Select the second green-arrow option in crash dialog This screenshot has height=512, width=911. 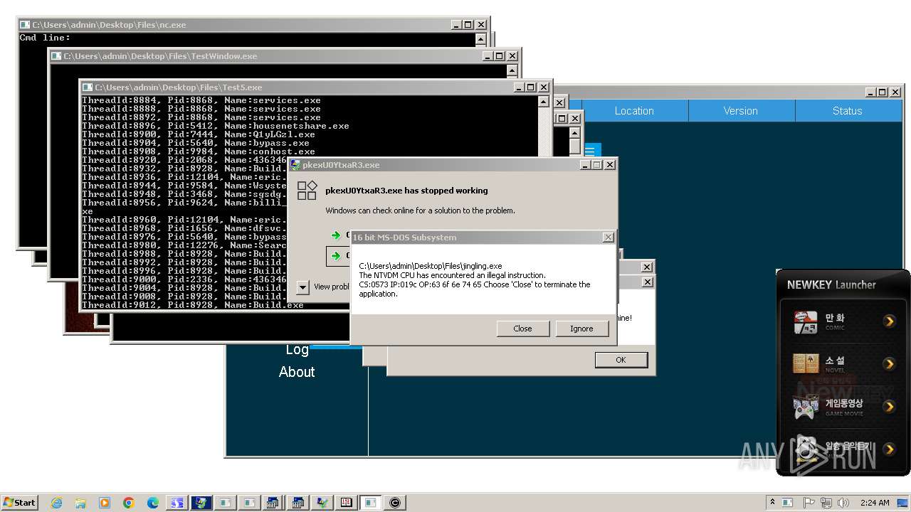click(x=336, y=255)
